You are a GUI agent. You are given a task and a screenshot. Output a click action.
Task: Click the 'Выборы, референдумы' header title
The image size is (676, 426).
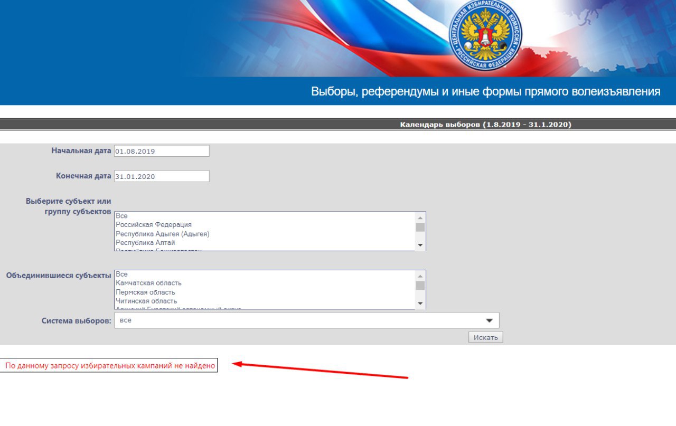(x=485, y=91)
